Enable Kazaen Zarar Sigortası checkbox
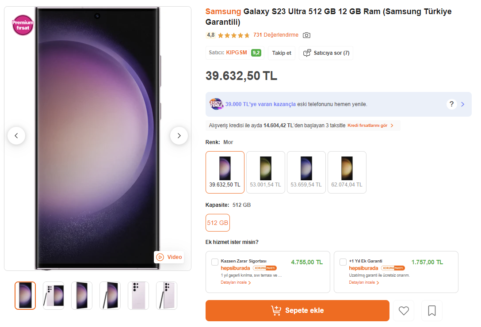The height and width of the screenshot is (327, 481). 215,262
